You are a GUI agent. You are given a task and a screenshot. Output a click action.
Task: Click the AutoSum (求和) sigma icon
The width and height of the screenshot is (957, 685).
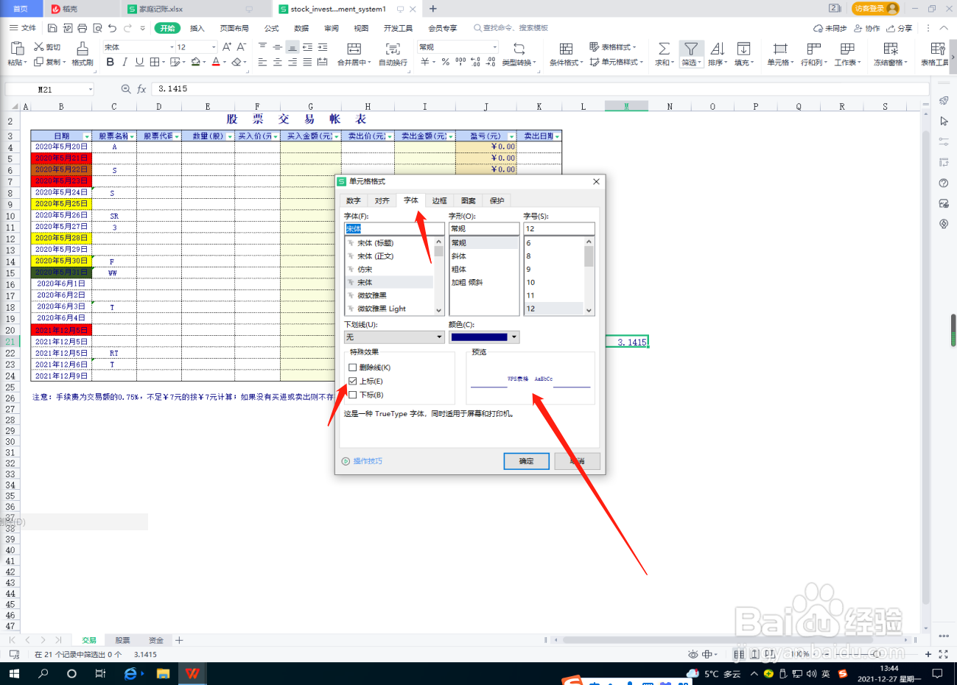tap(664, 49)
